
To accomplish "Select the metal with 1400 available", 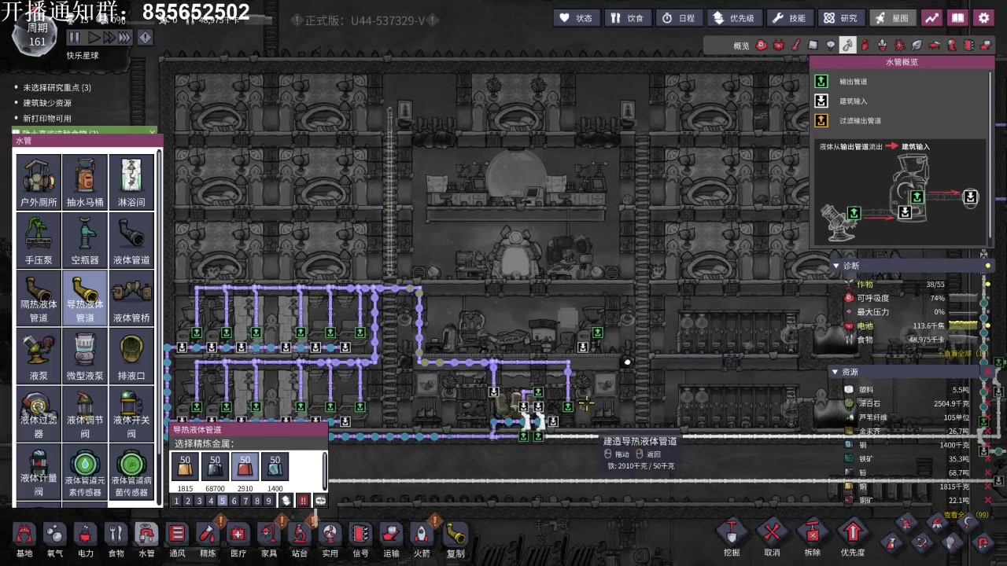I will point(275,467).
